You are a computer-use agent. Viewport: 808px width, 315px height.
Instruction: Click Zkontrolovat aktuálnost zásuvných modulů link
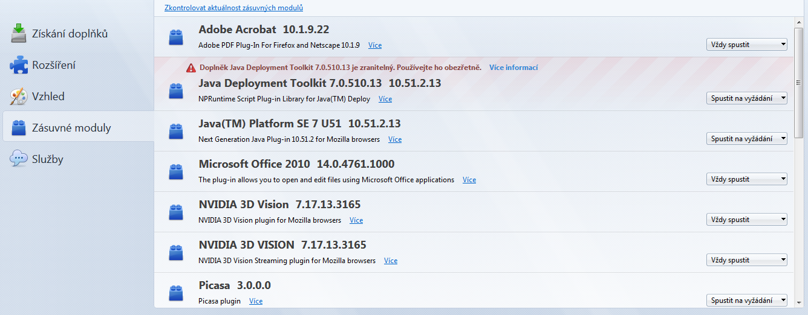233,8
